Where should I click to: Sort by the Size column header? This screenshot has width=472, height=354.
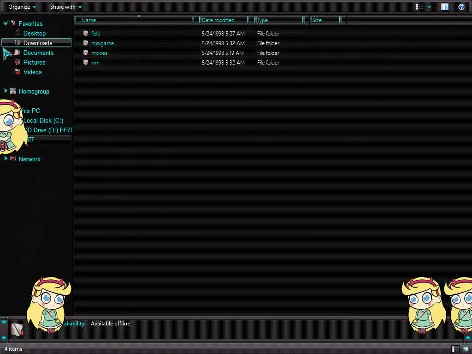325,20
